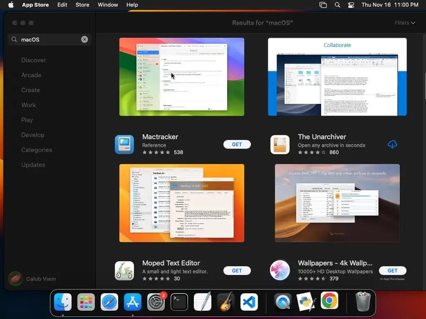Open Calub Viem account avatar

pyautogui.click(x=15, y=279)
